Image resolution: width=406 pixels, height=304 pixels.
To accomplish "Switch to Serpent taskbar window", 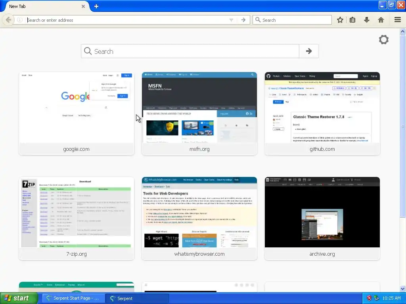I will 137,298.
